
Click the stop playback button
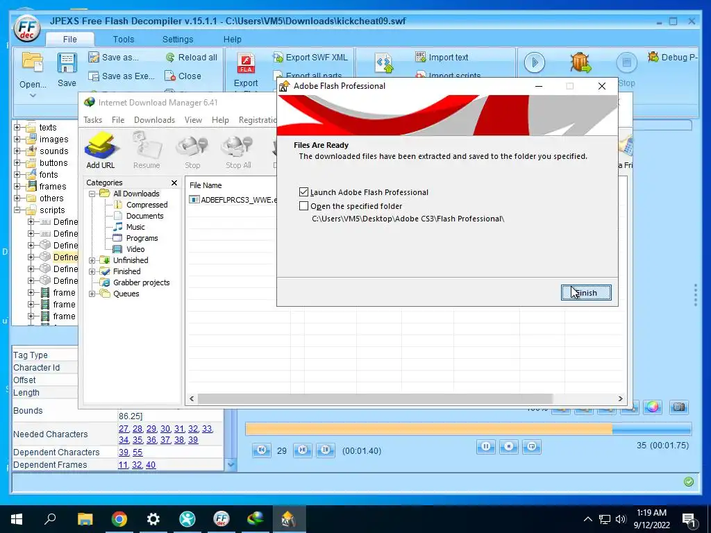coord(509,447)
